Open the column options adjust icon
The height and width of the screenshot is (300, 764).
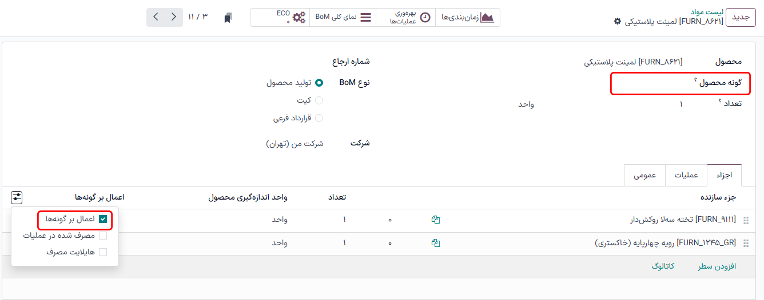click(17, 197)
